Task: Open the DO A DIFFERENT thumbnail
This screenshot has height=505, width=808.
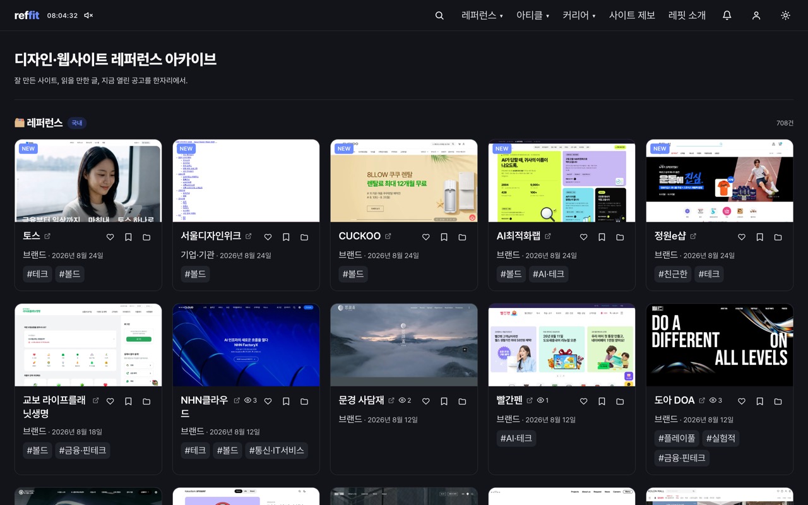Action: [720, 345]
